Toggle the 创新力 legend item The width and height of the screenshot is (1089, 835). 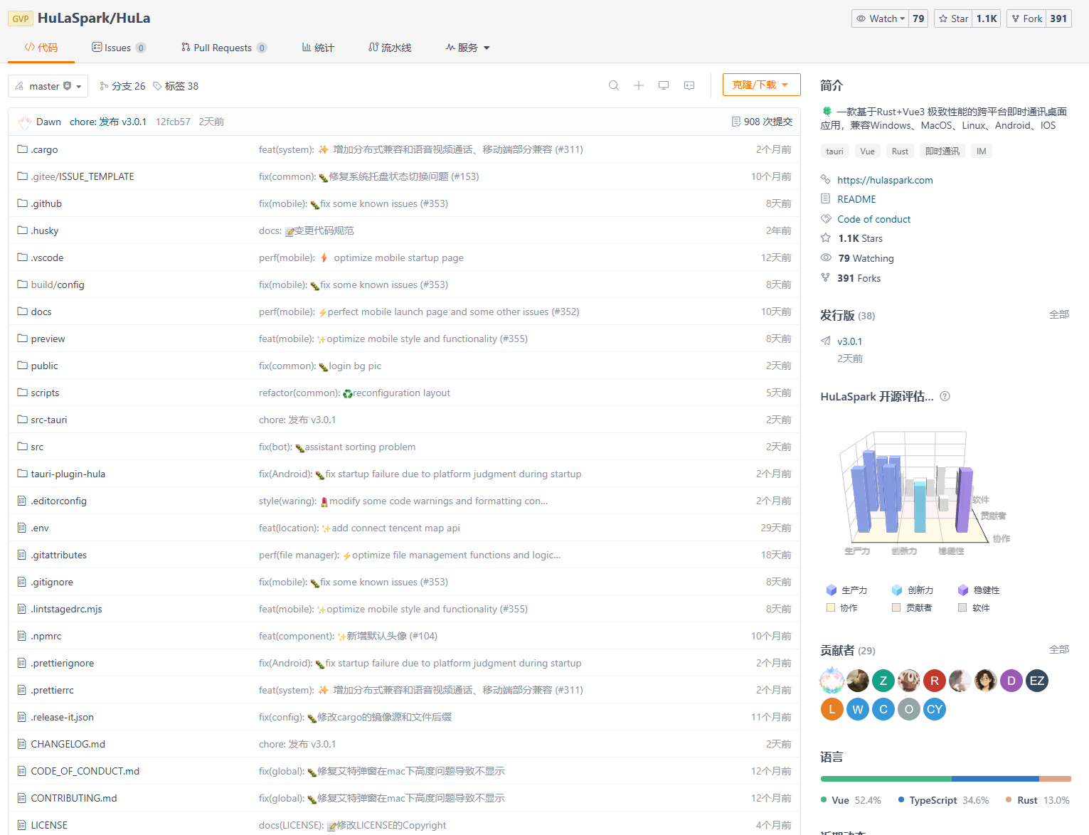coord(913,590)
